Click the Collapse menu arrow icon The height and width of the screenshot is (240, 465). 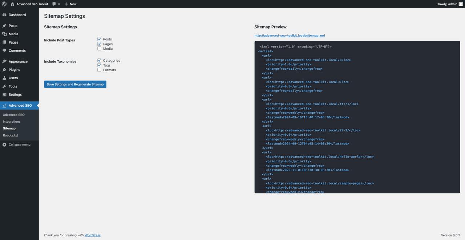pyautogui.click(x=4, y=145)
